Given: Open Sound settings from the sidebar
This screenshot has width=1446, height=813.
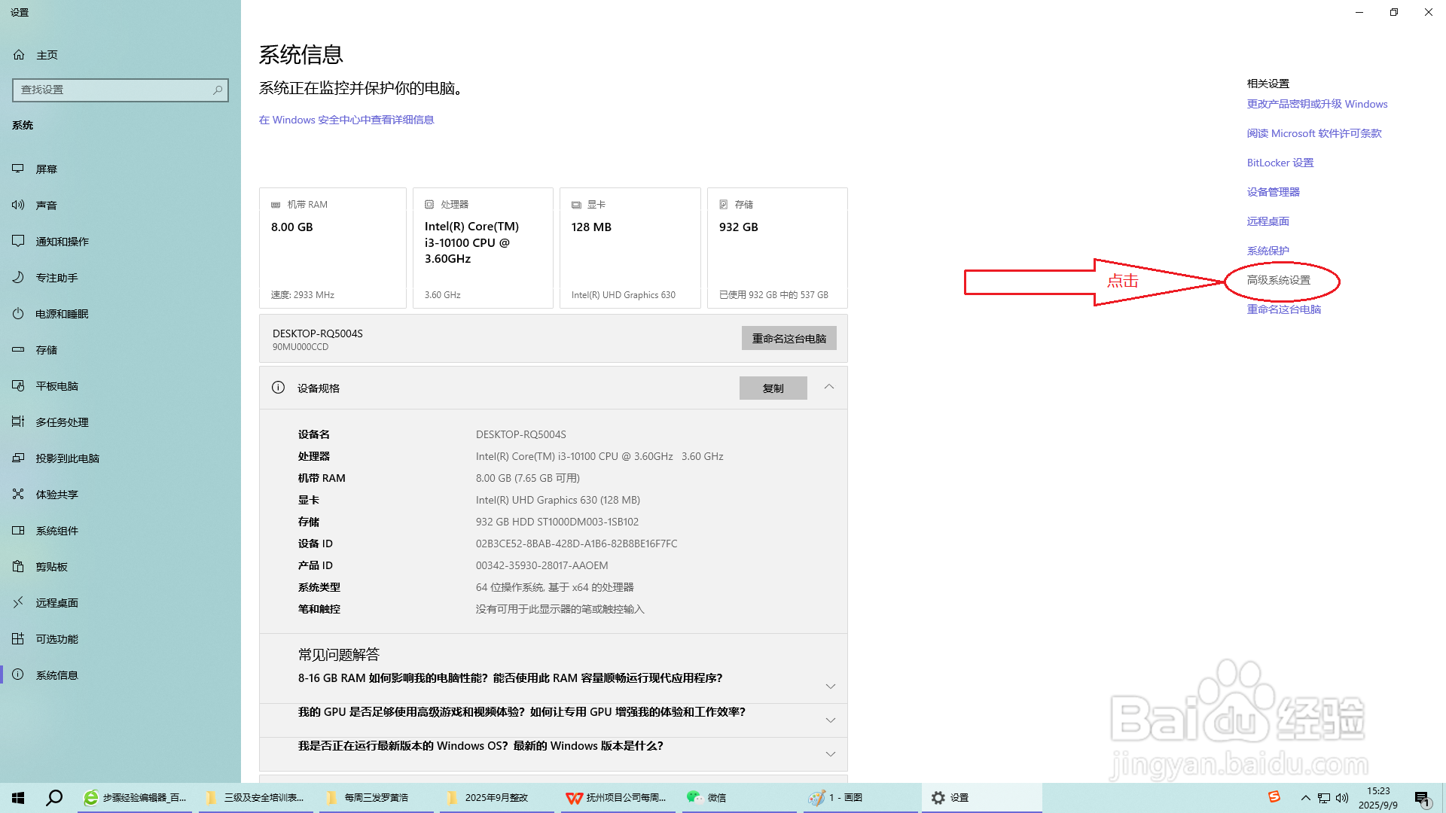Looking at the screenshot, I should pyautogui.click(x=47, y=205).
